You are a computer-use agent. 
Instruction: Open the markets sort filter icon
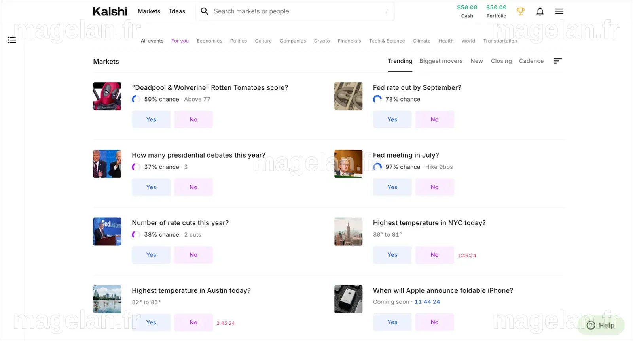tap(558, 61)
